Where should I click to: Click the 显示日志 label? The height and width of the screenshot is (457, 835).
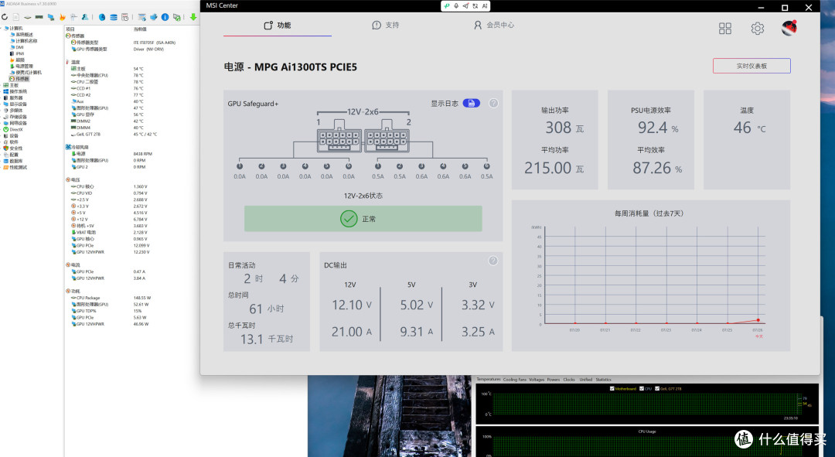point(444,104)
